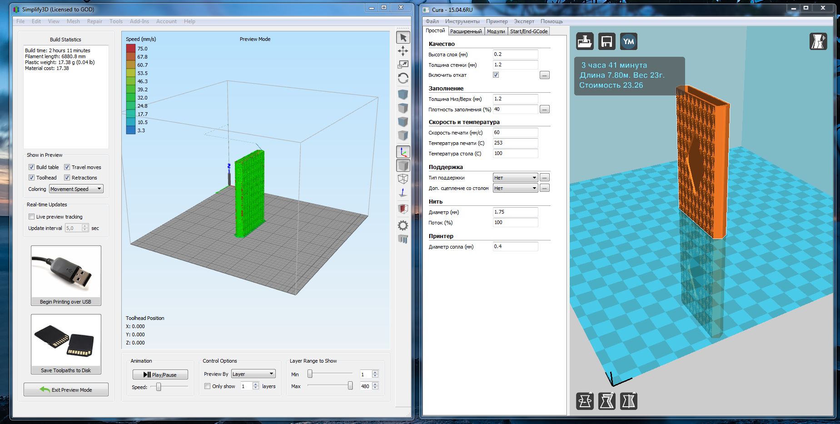Screen dimensions: 840x424
Task: Click Cura's save toolpath floppy icon
Action: pyautogui.click(x=606, y=41)
